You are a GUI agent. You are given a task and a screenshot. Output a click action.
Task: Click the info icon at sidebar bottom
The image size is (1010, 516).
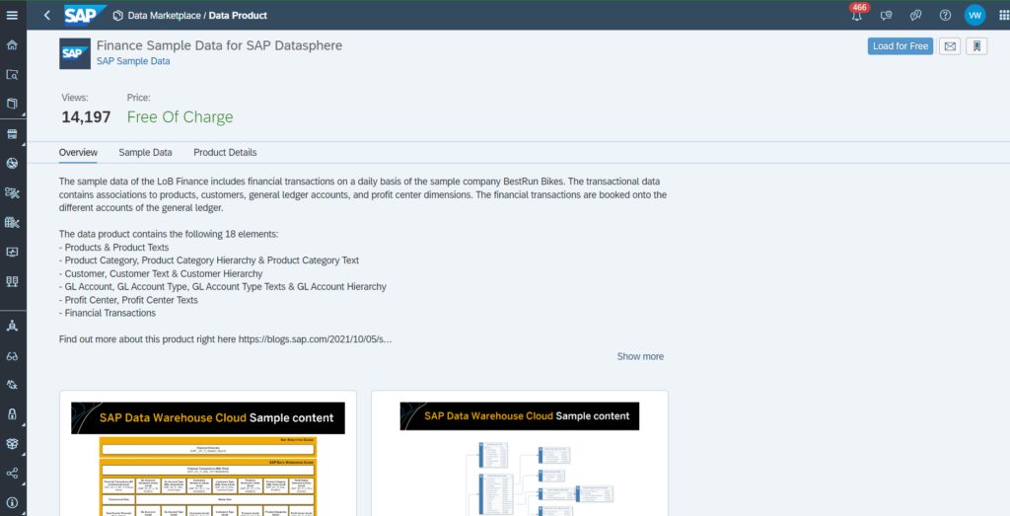pyautogui.click(x=13, y=502)
